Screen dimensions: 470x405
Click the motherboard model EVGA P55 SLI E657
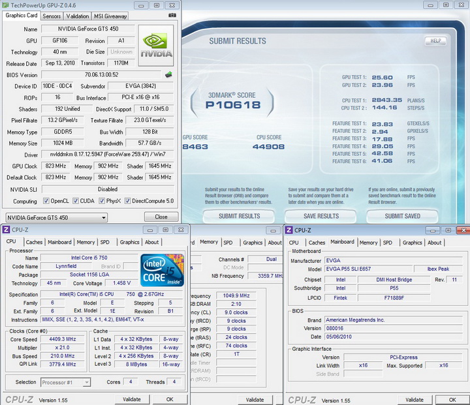pyautogui.click(x=368, y=269)
